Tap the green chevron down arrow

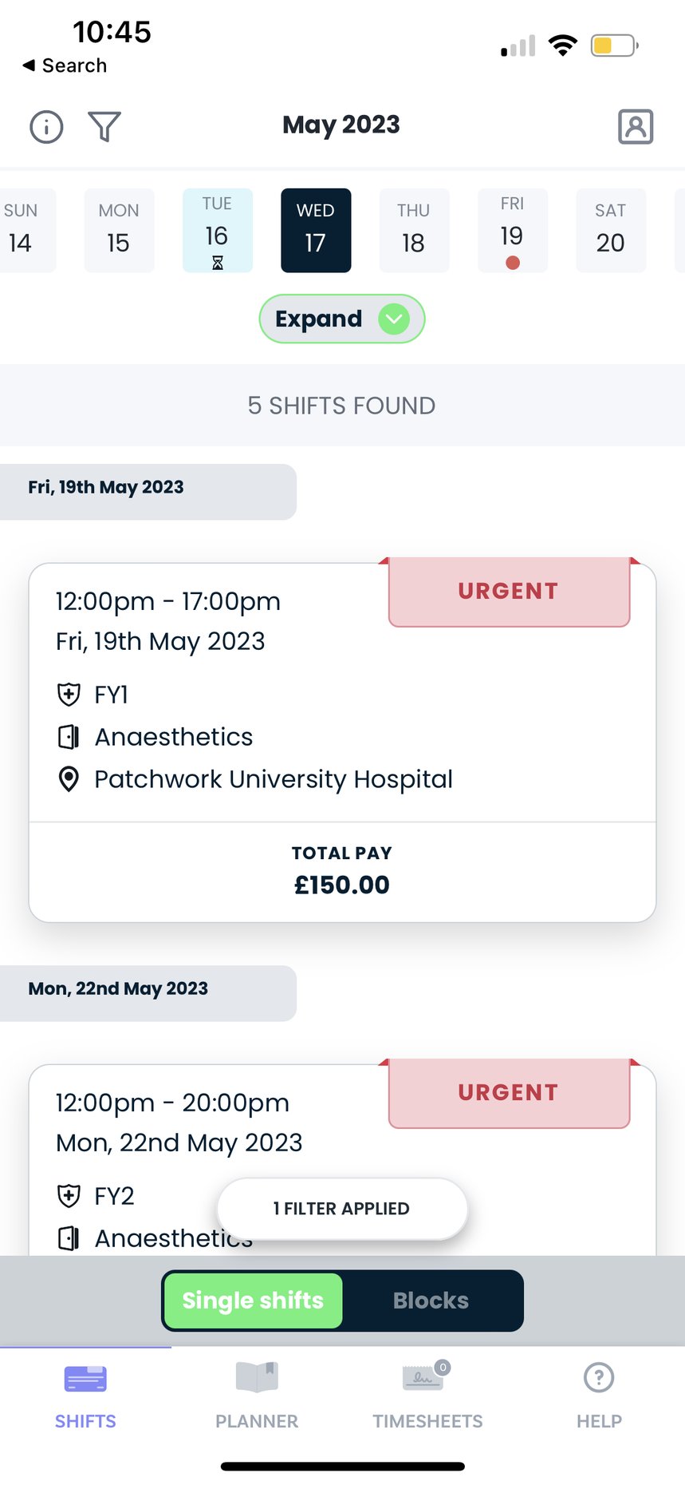click(394, 319)
